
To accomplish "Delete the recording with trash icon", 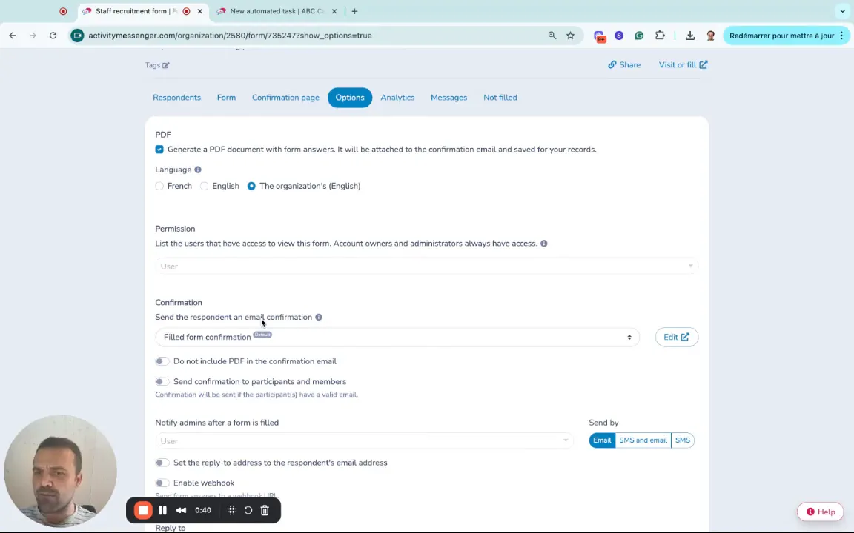I will (x=265, y=510).
